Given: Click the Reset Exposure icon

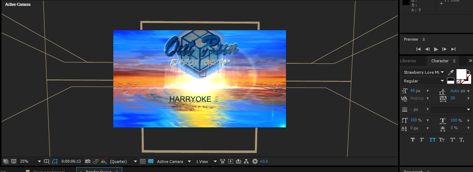Looking at the screenshot, I should (x=255, y=162).
